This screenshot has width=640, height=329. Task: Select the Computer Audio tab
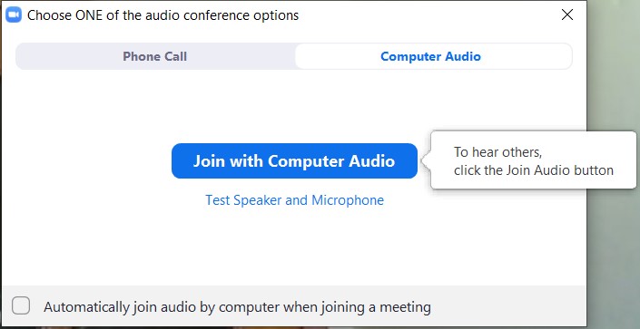[433, 56]
